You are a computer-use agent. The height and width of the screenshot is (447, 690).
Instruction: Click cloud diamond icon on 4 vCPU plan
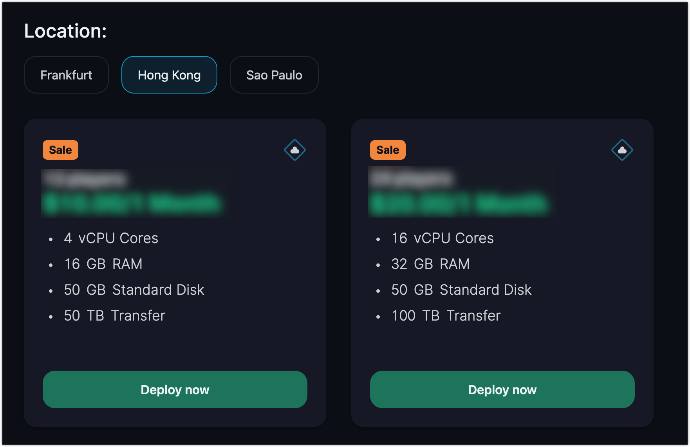click(x=295, y=150)
